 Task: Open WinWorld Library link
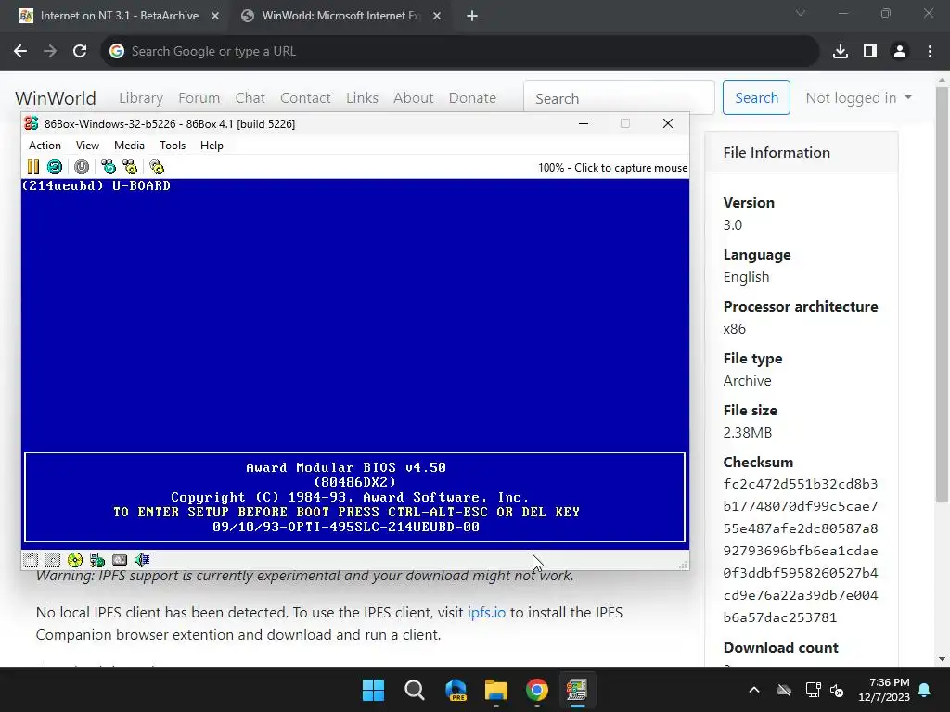coord(141,98)
